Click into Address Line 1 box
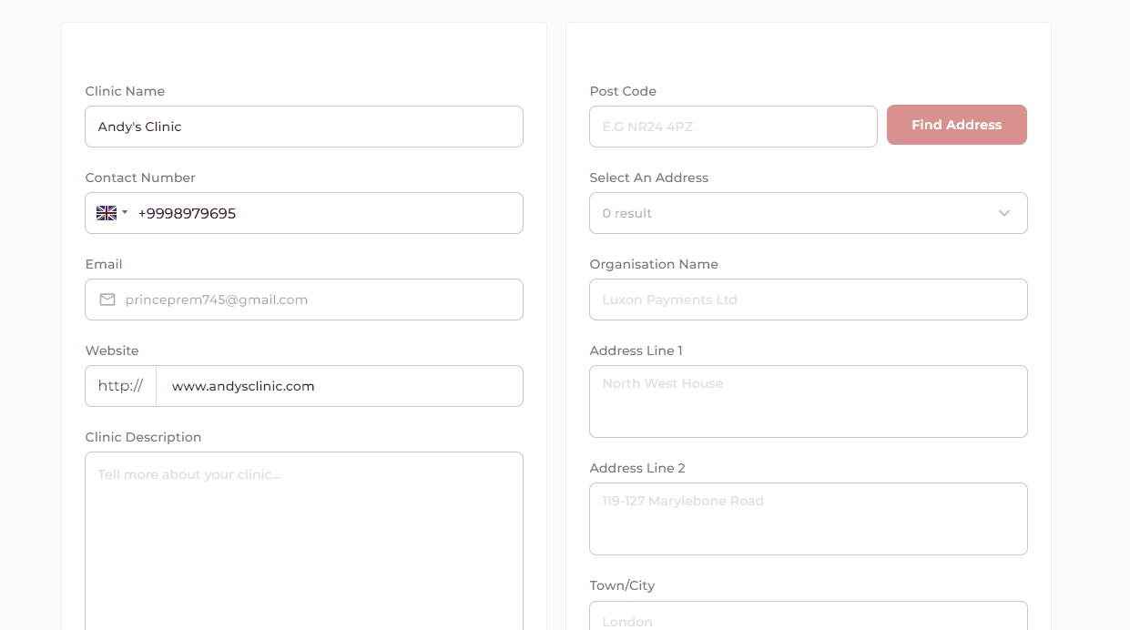 (x=808, y=401)
